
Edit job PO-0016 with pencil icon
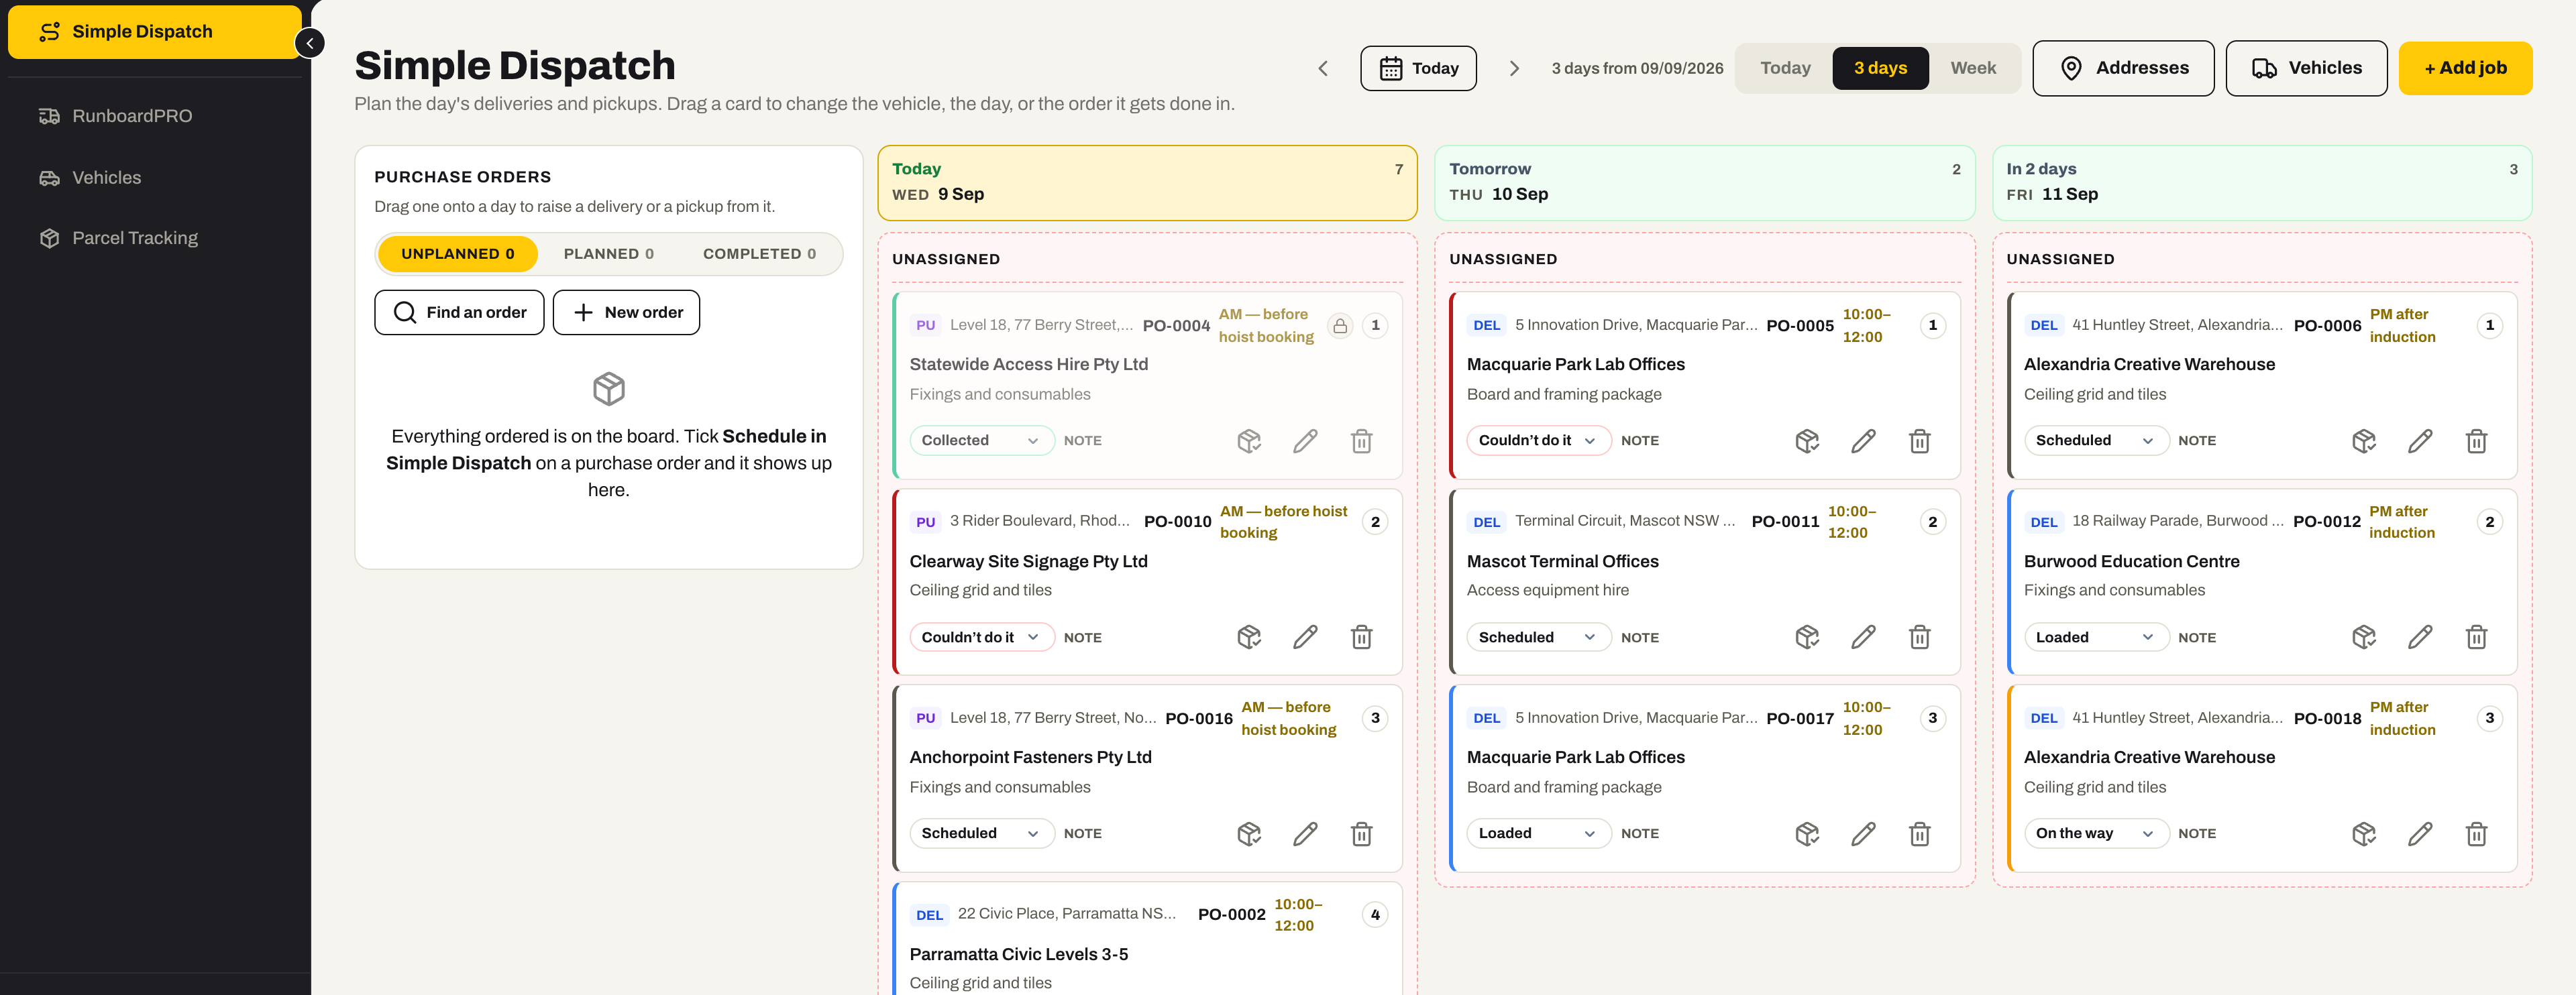click(1305, 833)
